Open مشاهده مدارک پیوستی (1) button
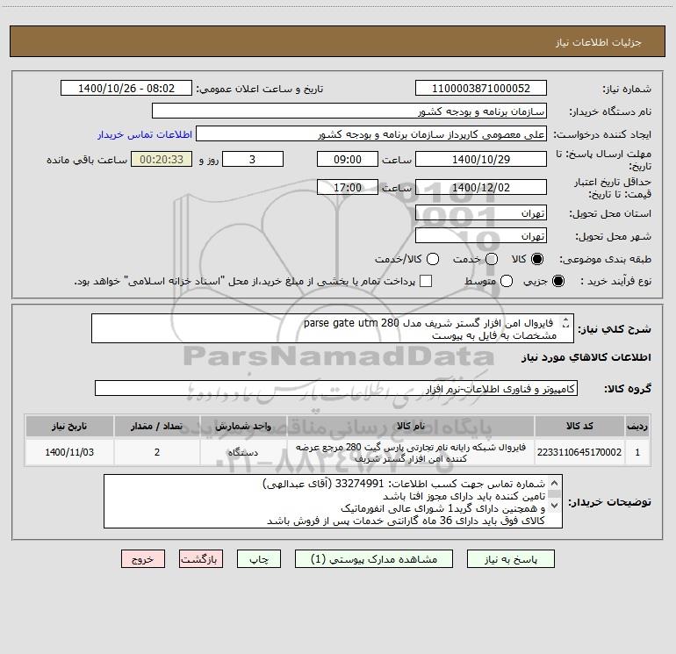 (x=374, y=559)
